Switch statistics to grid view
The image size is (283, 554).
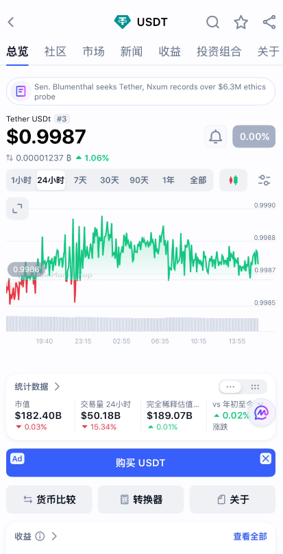click(x=255, y=387)
